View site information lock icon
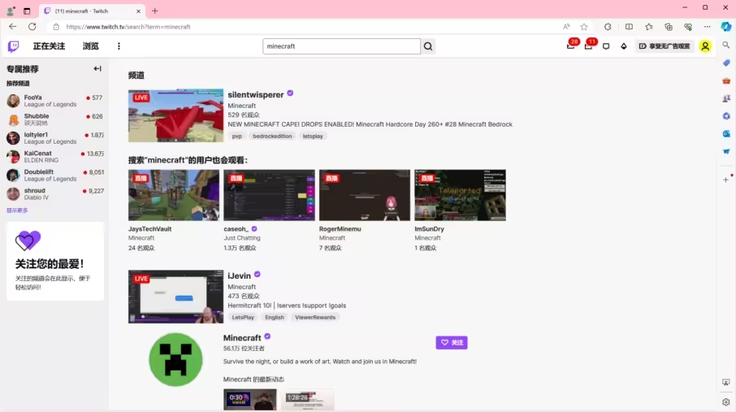Viewport: 736px width, 412px height. coord(56,27)
